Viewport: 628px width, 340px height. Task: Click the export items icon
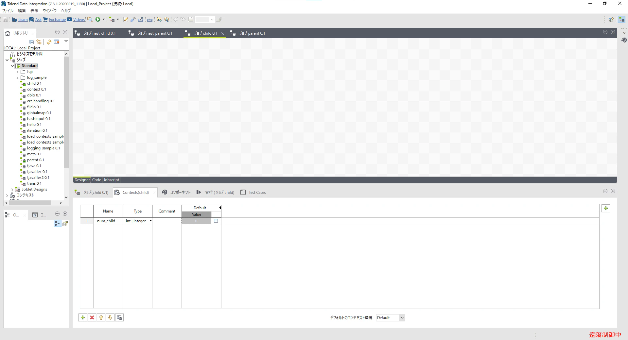coord(141,20)
